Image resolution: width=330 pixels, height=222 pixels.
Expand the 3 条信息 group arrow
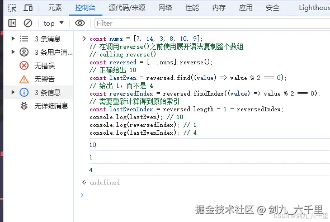pos(13,92)
